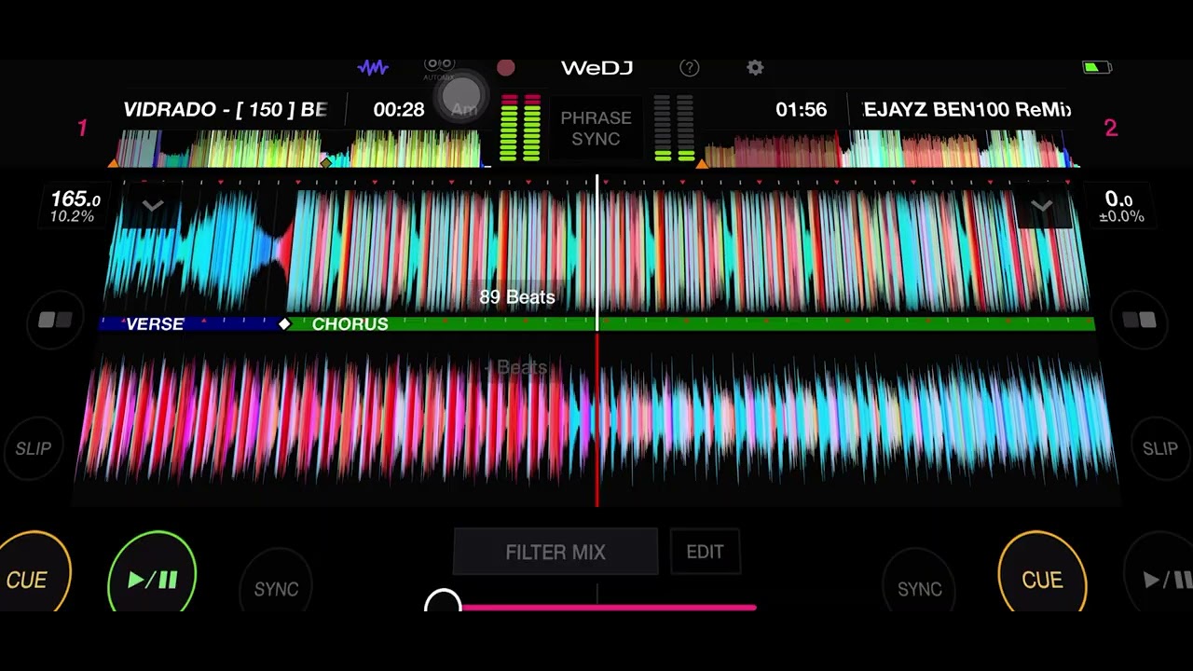Tap deck 2 orange cue marker in overview
1193x671 pixels.
pos(702,164)
